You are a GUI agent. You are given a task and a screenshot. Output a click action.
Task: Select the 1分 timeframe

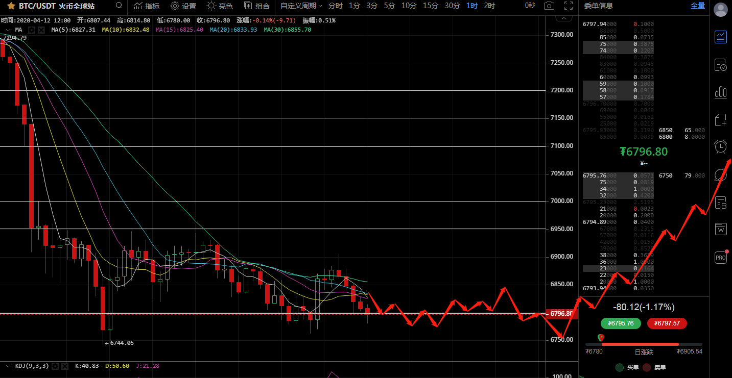(355, 6)
